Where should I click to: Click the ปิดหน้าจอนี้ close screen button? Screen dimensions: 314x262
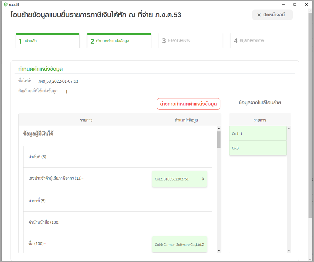(272, 15)
